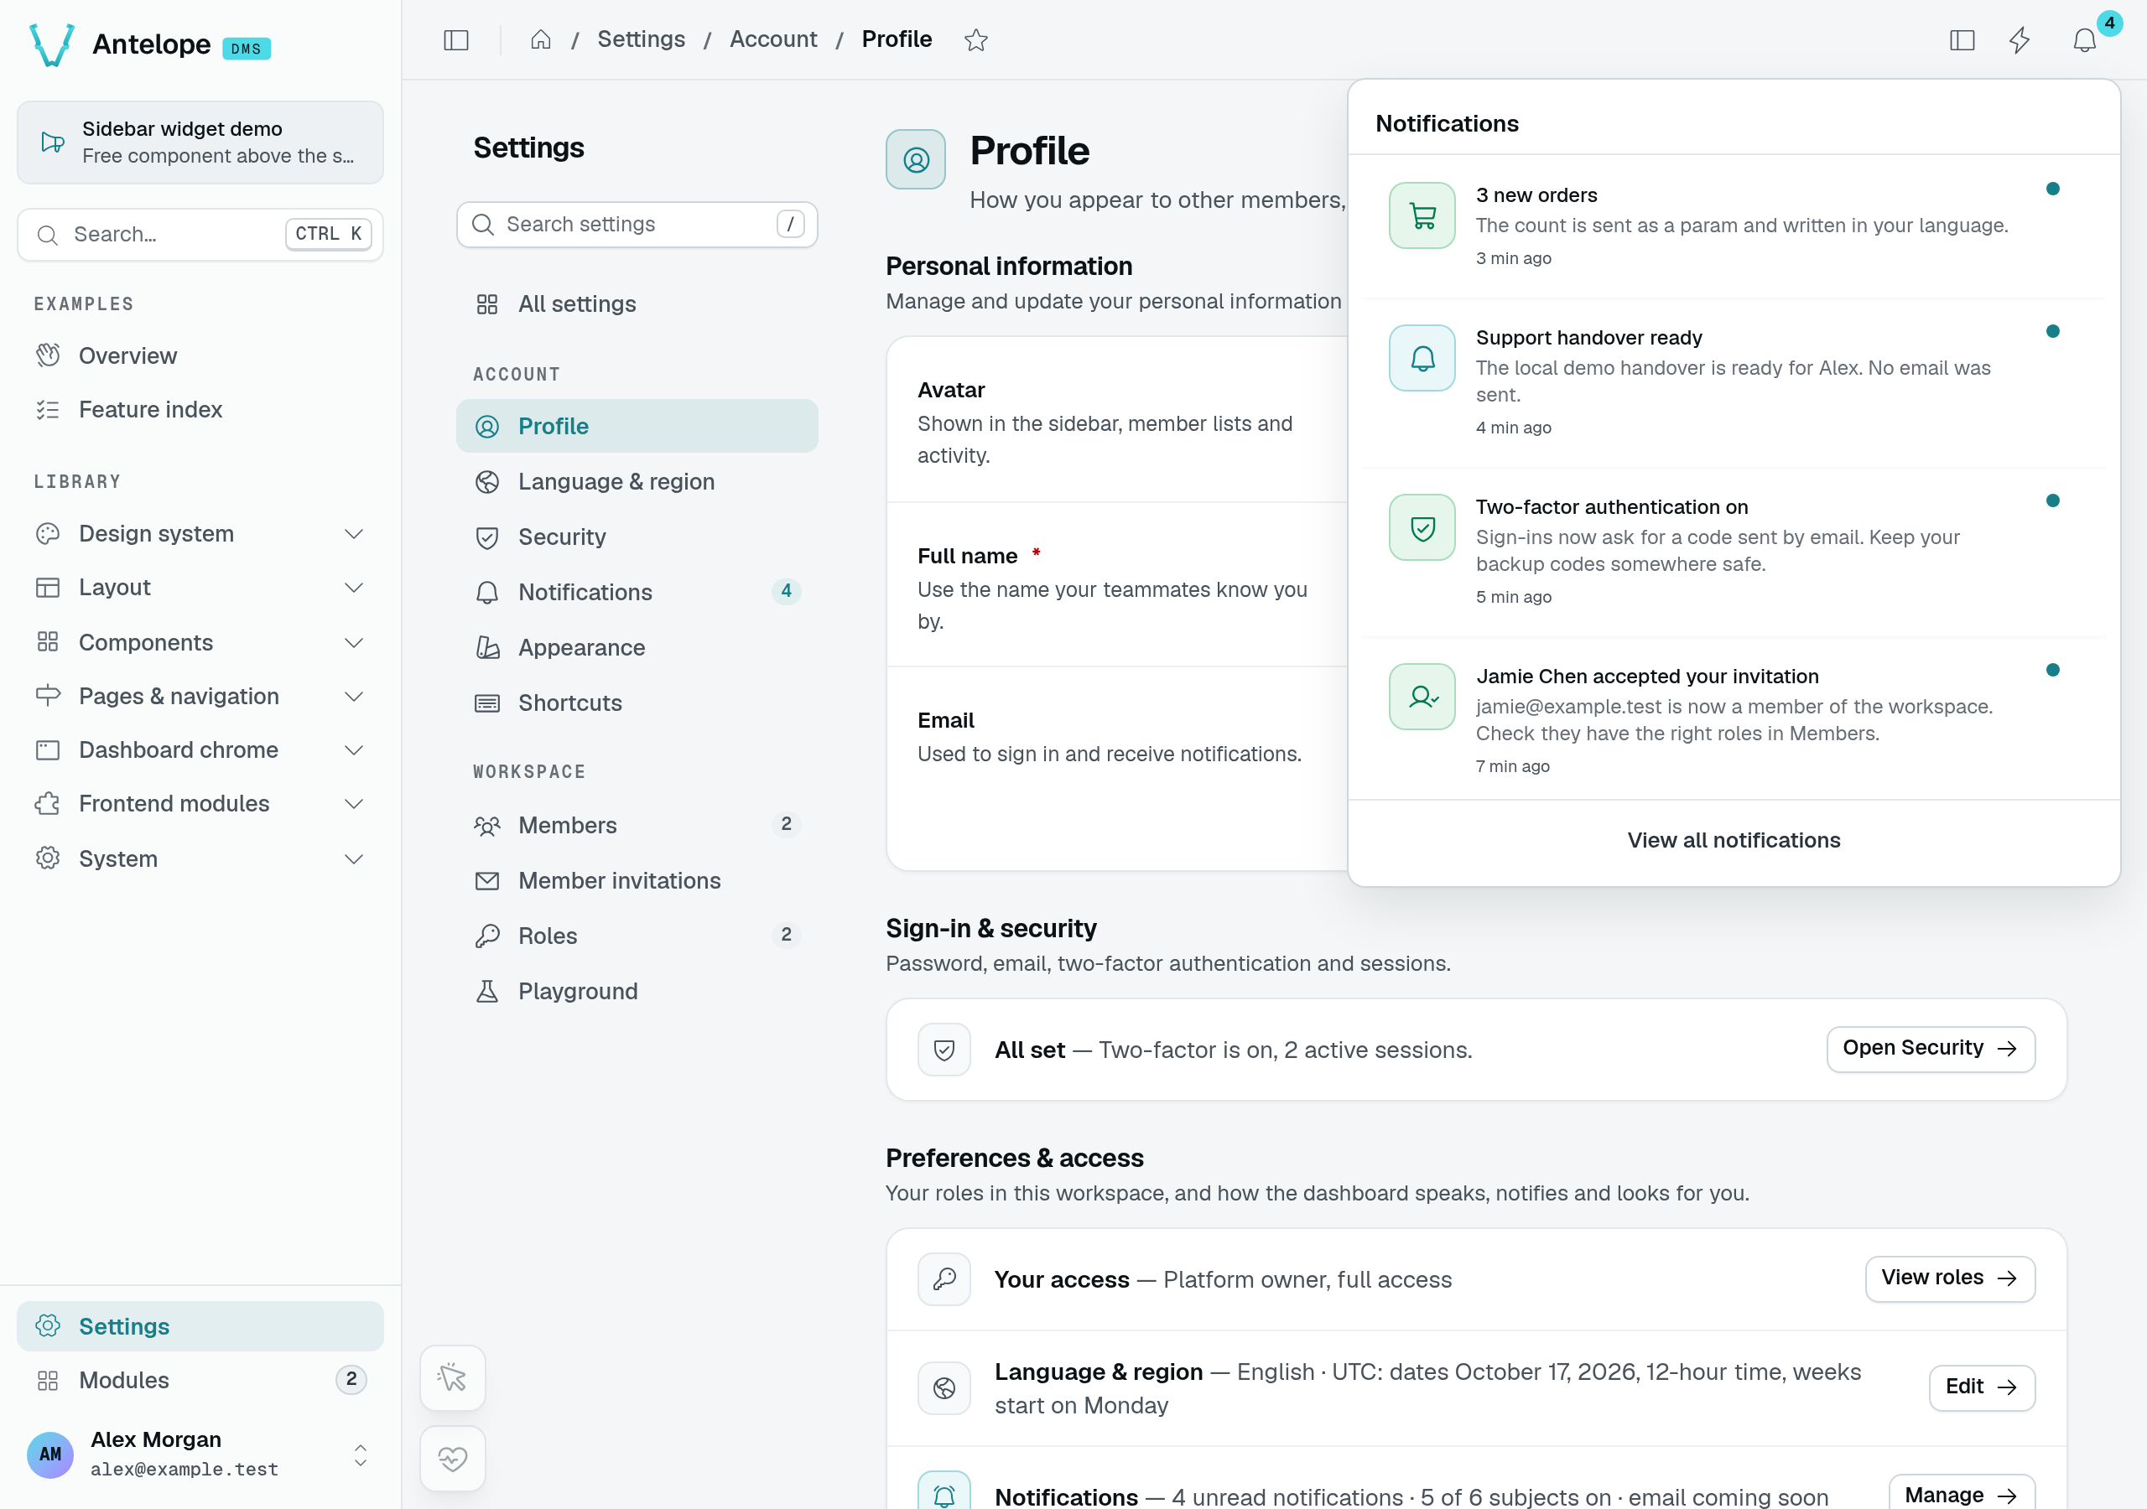Open the Feature index page
This screenshot has height=1509, width=2147.
200,409
